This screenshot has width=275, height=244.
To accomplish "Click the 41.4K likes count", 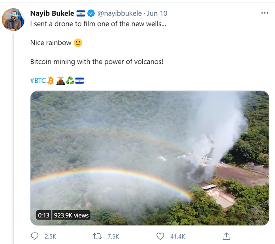I will pos(177,236).
